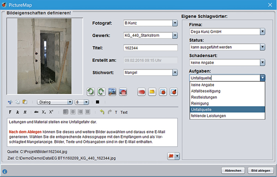Screen dimensions: 277x177
Task: Select 'keine Angabe' in Aufgaben list
Action: click(227, 85)
